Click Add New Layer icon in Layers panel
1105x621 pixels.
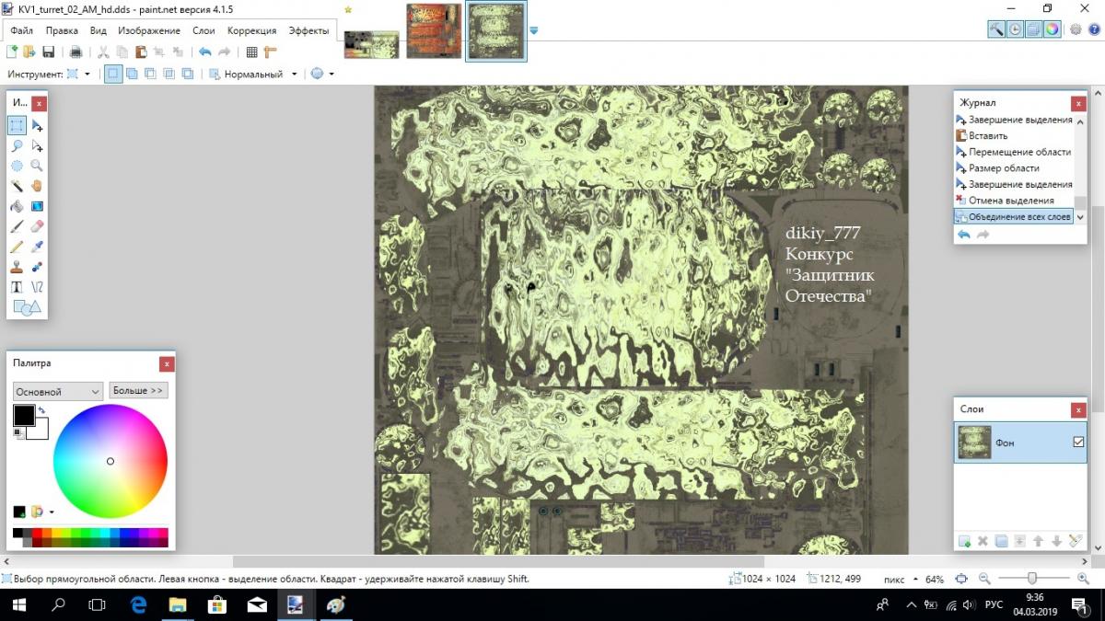(964, 541)
